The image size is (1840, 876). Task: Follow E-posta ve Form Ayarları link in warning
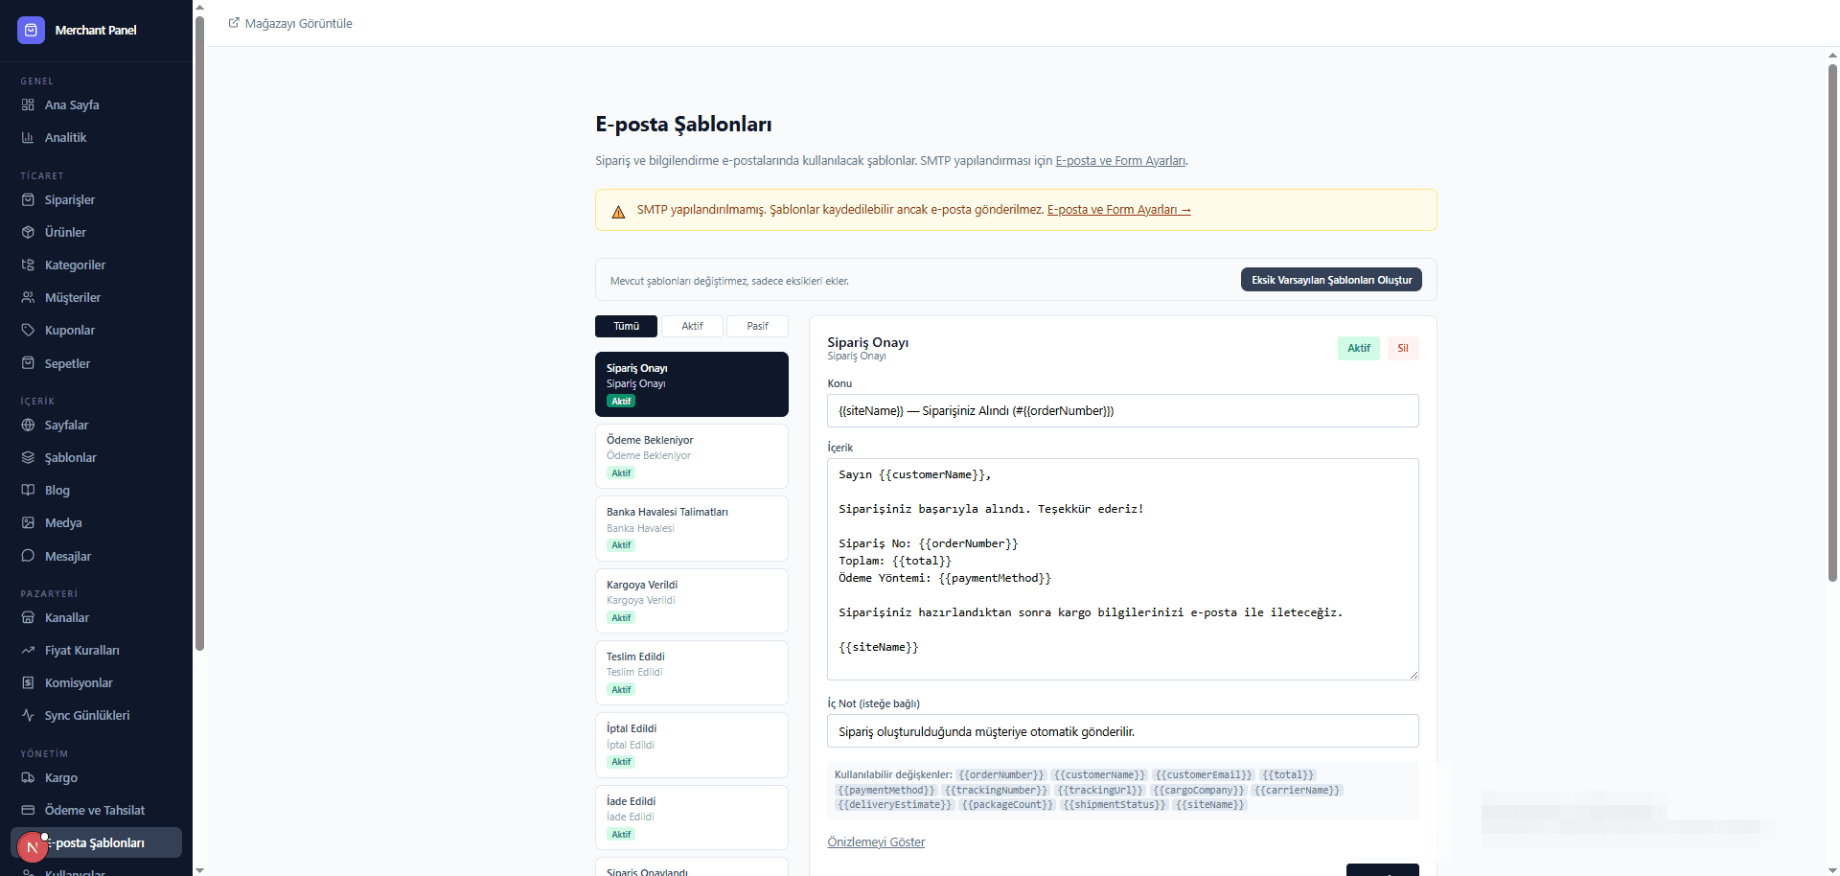click(1118, 210)
